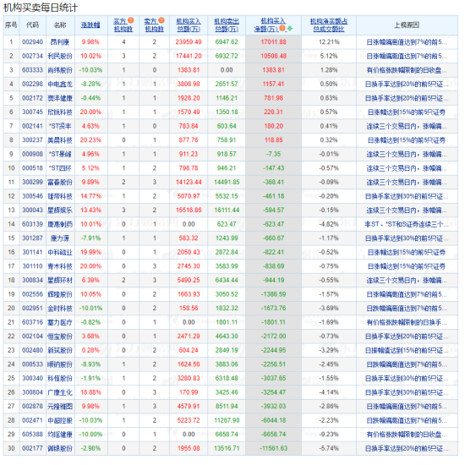Open stock code 300745 link
This screenshot has height=465, width=465.
point(33,112)
